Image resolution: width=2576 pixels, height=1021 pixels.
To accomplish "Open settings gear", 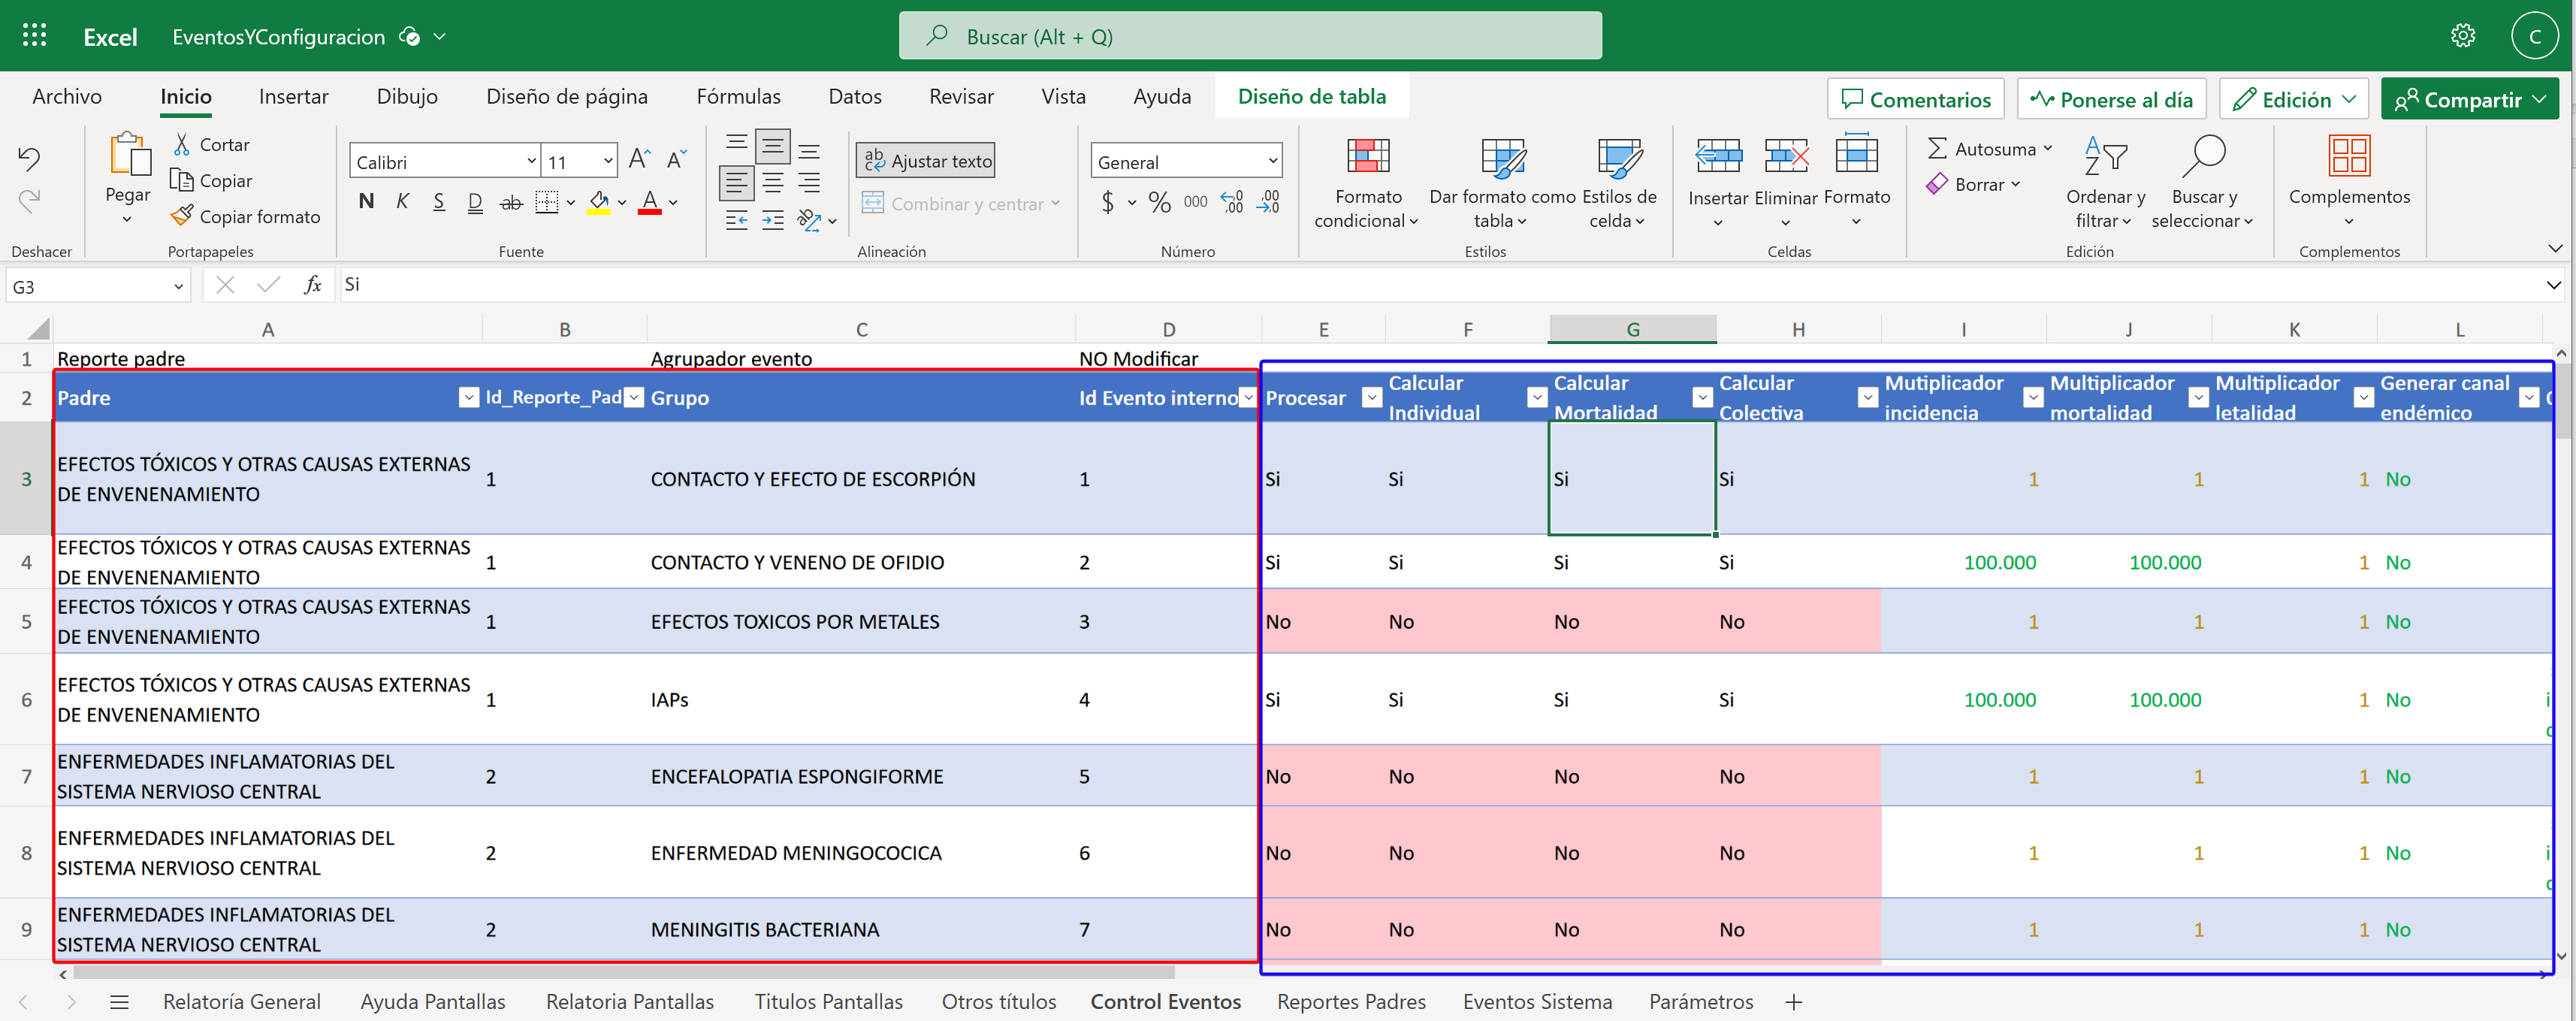I will pyautogui.click(x=2462, y=36).
